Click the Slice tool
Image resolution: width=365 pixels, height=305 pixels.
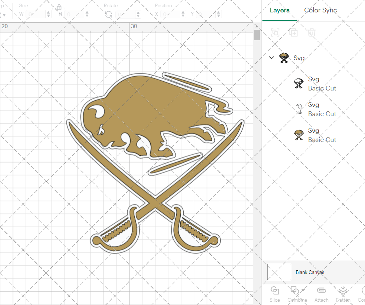coord(275,294)
